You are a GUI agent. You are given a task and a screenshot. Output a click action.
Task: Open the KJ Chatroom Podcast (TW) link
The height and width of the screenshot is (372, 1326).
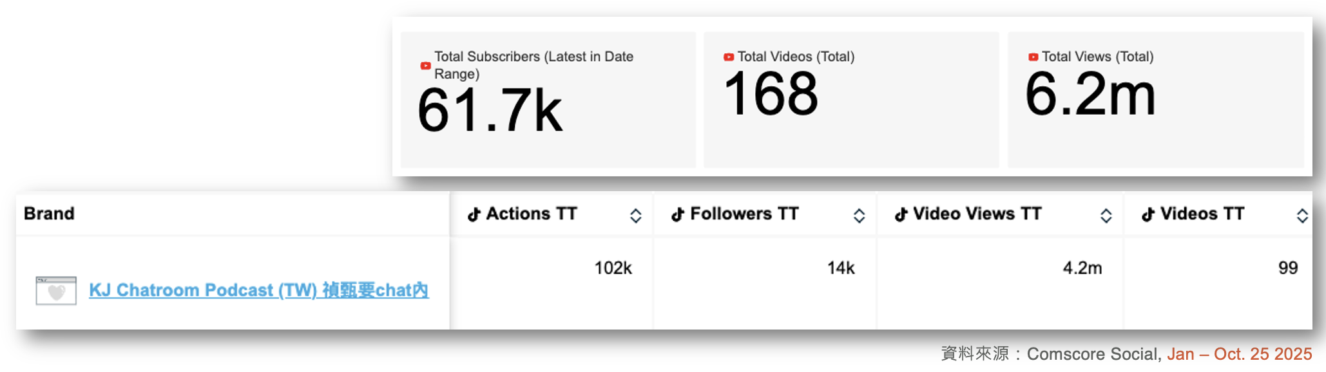pos(258,290)
